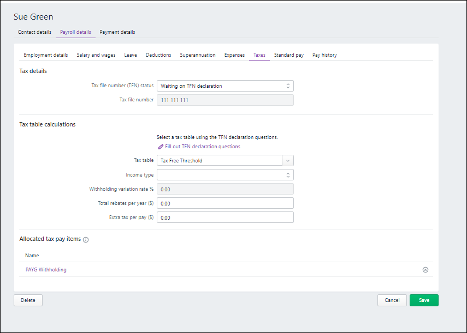The height and width of the screenshot is (333, 467).
Task: Open the Employment details tab
Action: [x=45, y=55]
